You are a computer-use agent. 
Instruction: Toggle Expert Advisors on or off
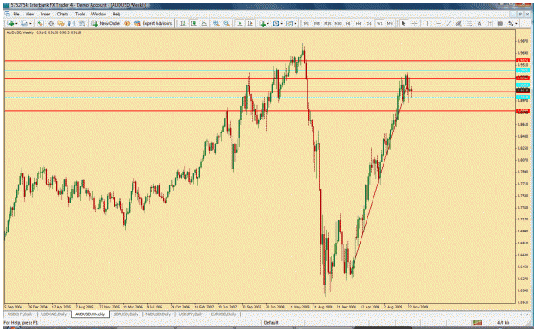click(x=153, y=24)
